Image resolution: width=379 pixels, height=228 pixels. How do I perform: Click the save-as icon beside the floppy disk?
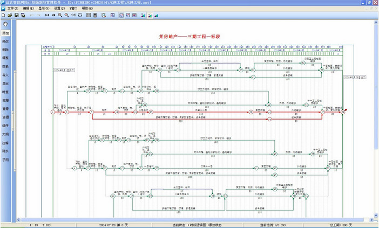point(23,15)
